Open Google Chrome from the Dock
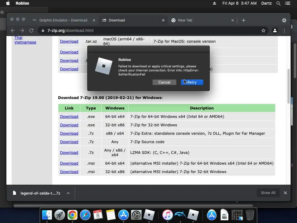The height and width of the screenshot is (223, 297). coord(72,215)
